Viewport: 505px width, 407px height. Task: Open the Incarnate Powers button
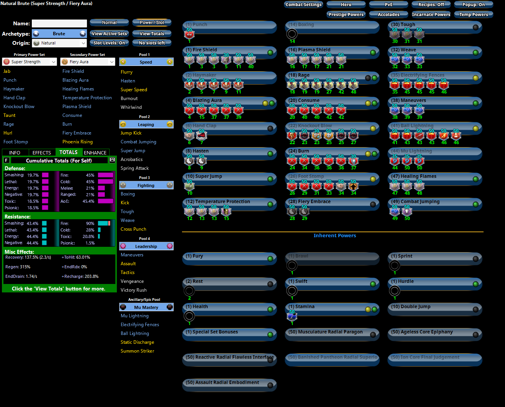[431, 15]
